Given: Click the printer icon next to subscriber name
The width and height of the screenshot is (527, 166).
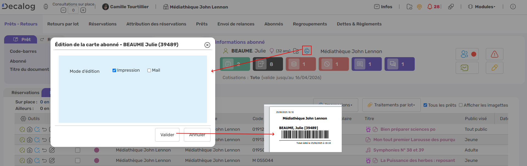Looking at the screenshot, I should 307,51.
